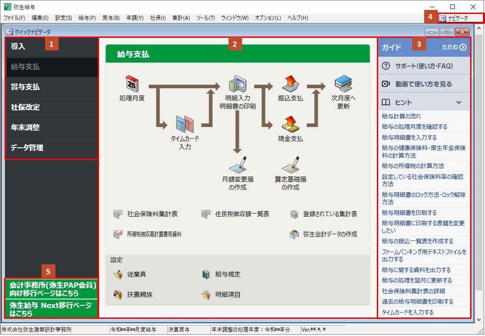Click the ナビゲータ toolbar button
485x336 pixels.
point(461,18)
